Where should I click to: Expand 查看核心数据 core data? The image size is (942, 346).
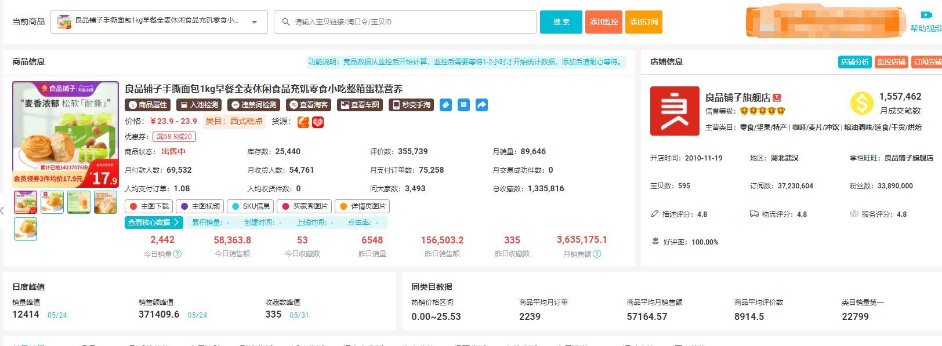click(x=154, y=223)
